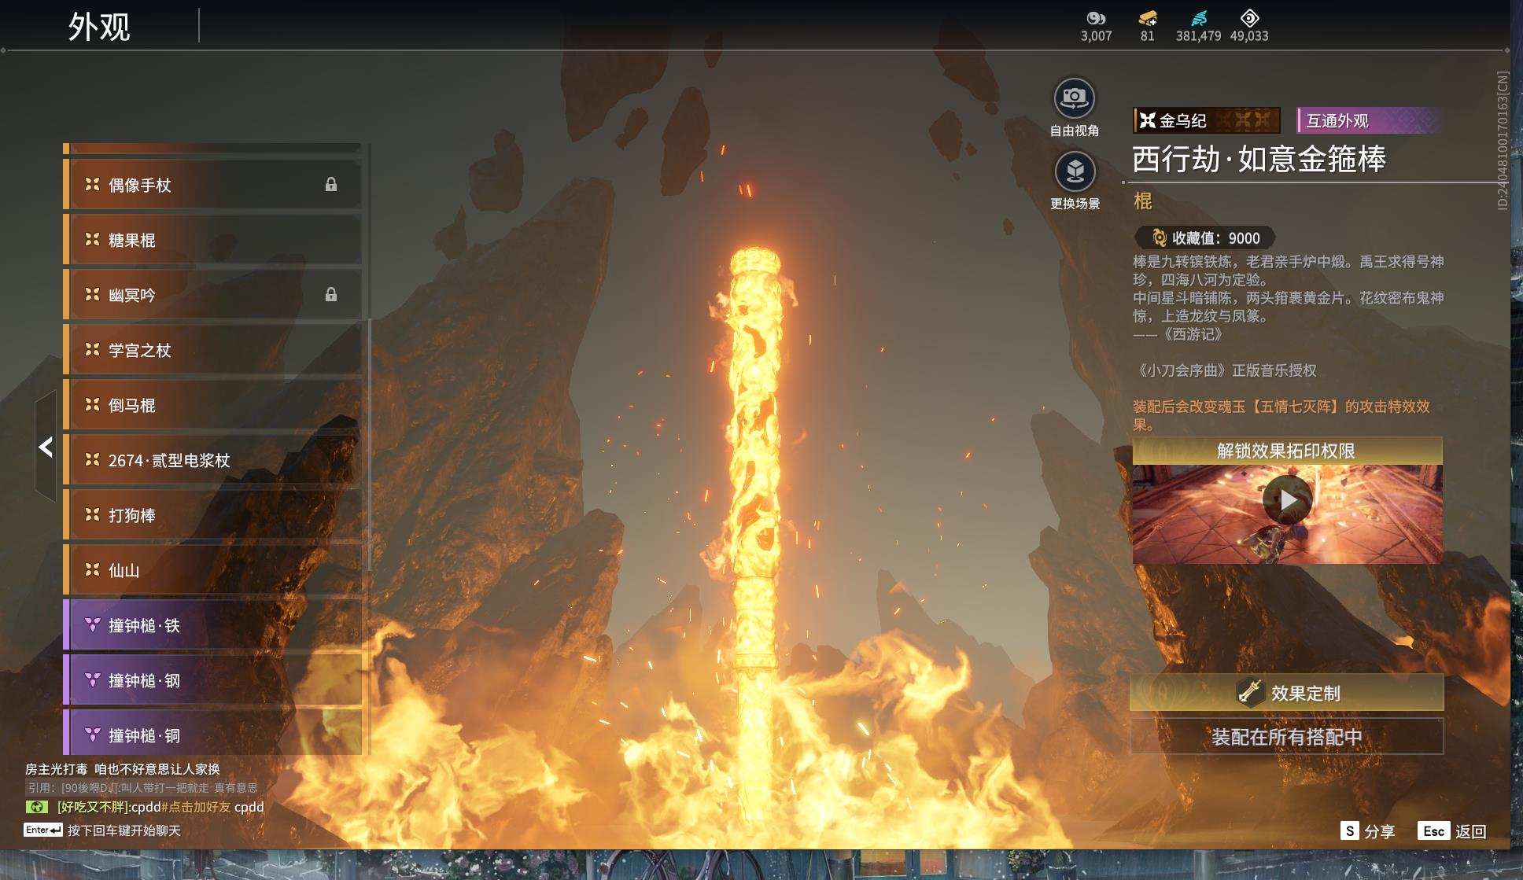The width and height of the screenshot is (1523, 880).
Task: Click the 分享 share button
Action: pyautogui.click(x=1368, y=831)
